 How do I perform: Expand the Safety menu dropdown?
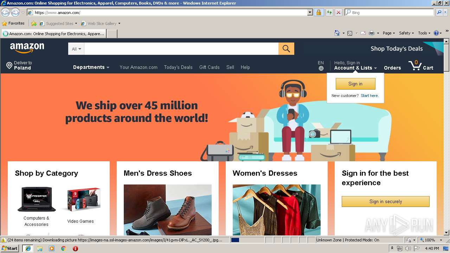(406, 33)
